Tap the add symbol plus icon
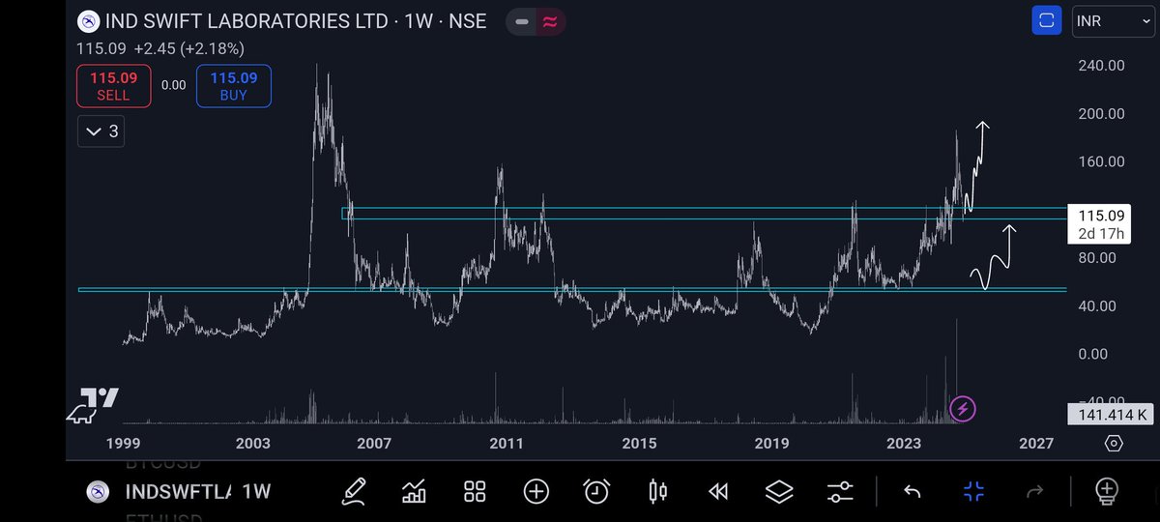The height and width of the screenshot is (522, 1160). 536,491
